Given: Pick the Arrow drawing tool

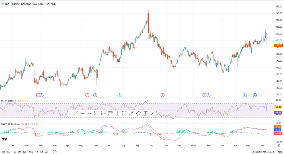Looking at the screenshot, I should coord(131,113).
